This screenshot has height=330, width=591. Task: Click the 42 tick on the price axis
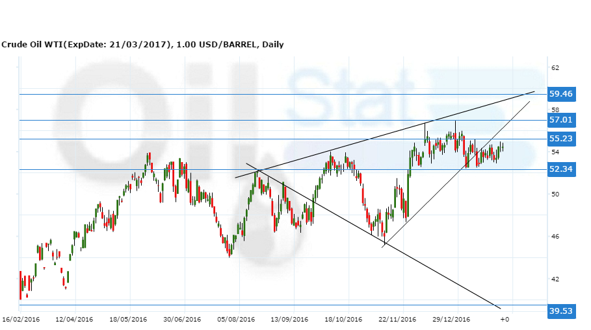(555, 279)
